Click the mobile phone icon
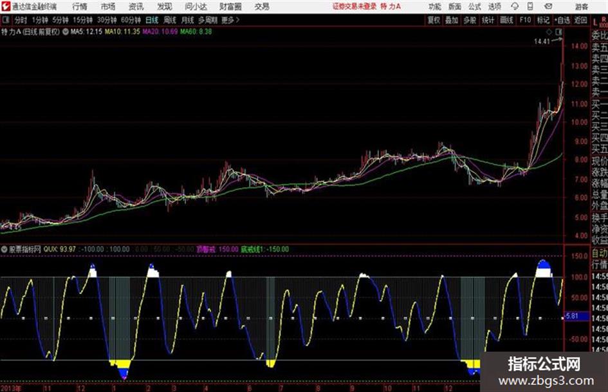 tap(530, 6)
